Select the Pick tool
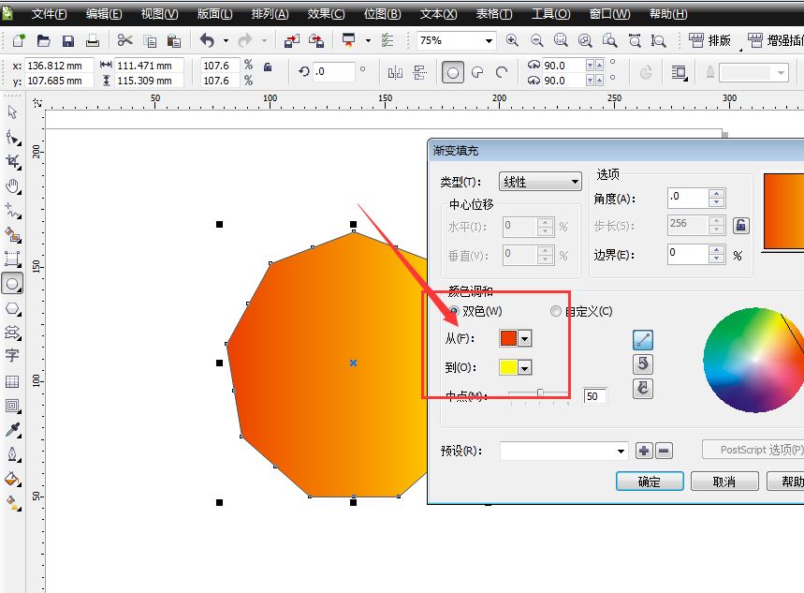 coord(12,112)
